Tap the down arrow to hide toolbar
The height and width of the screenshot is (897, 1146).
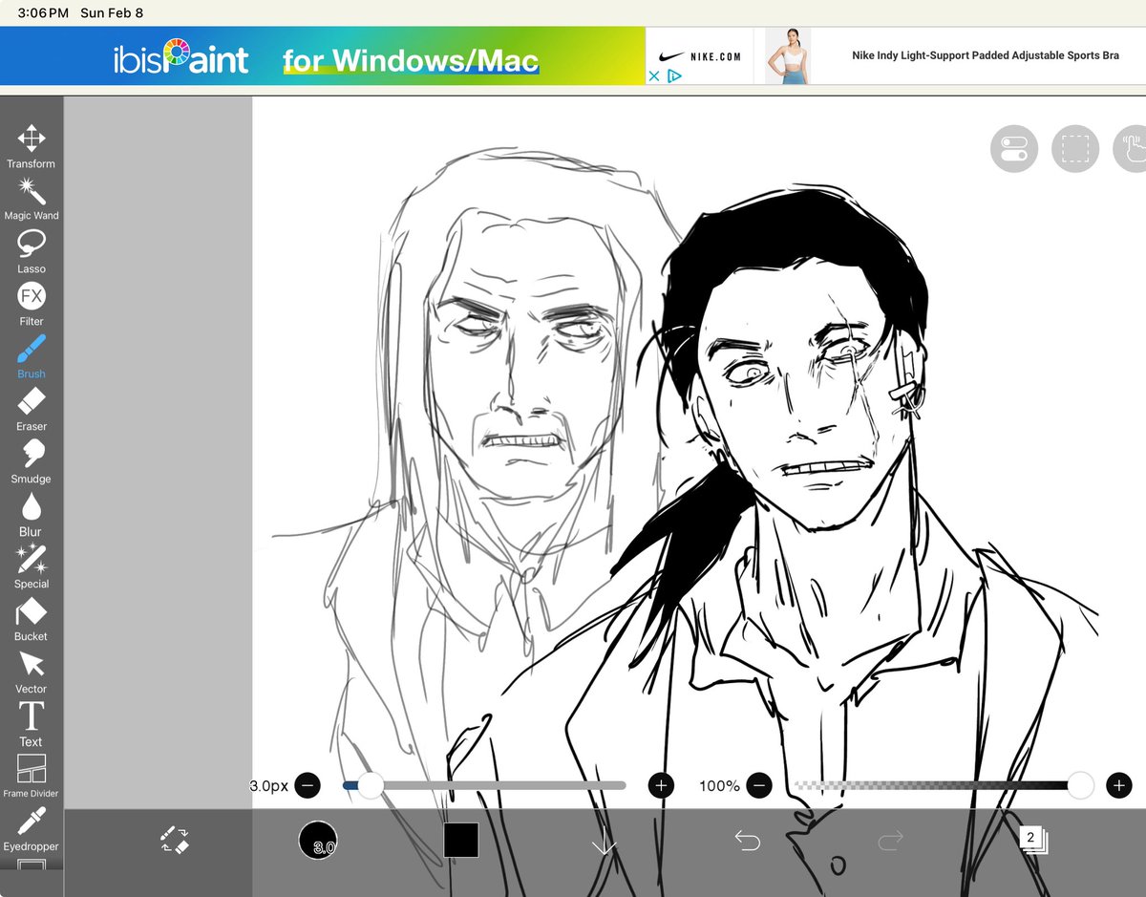point(604,841)
